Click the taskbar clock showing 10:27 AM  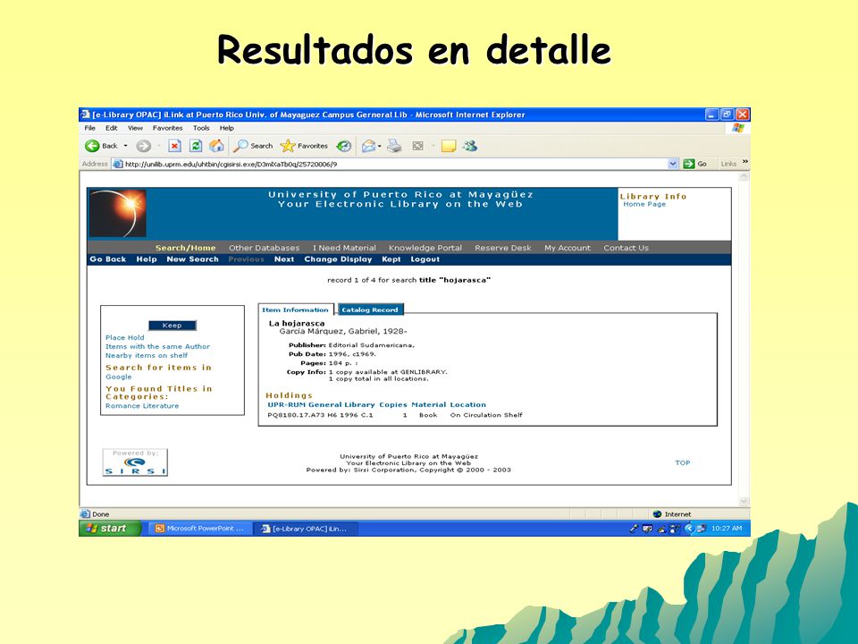[x=727, y=529]
